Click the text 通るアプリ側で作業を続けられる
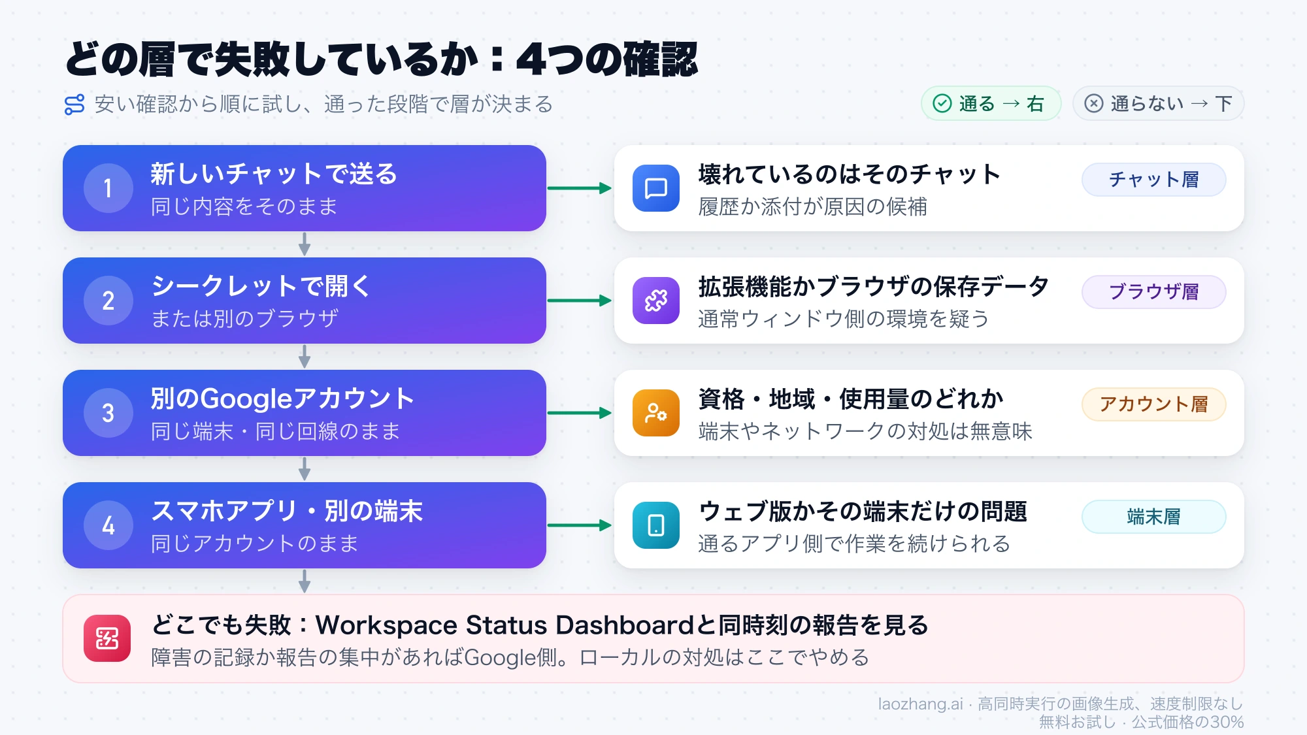 click(854, 544)
